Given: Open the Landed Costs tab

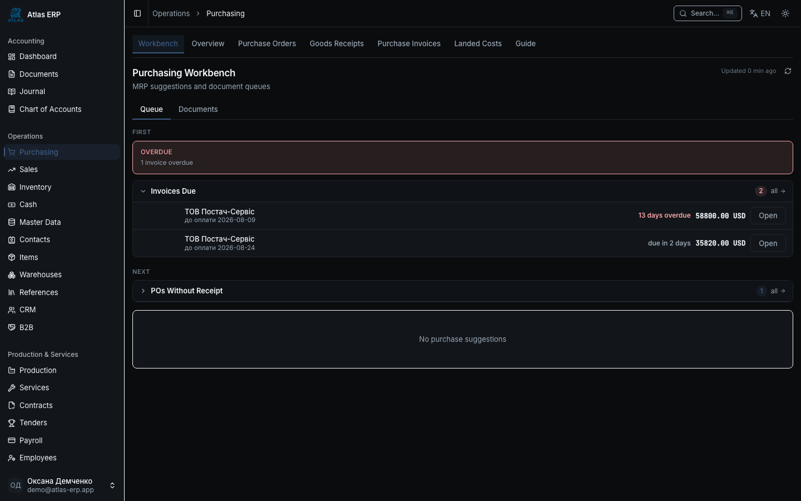Looking at the screenshot, I should pyautogui.click(x=478, y=43).
